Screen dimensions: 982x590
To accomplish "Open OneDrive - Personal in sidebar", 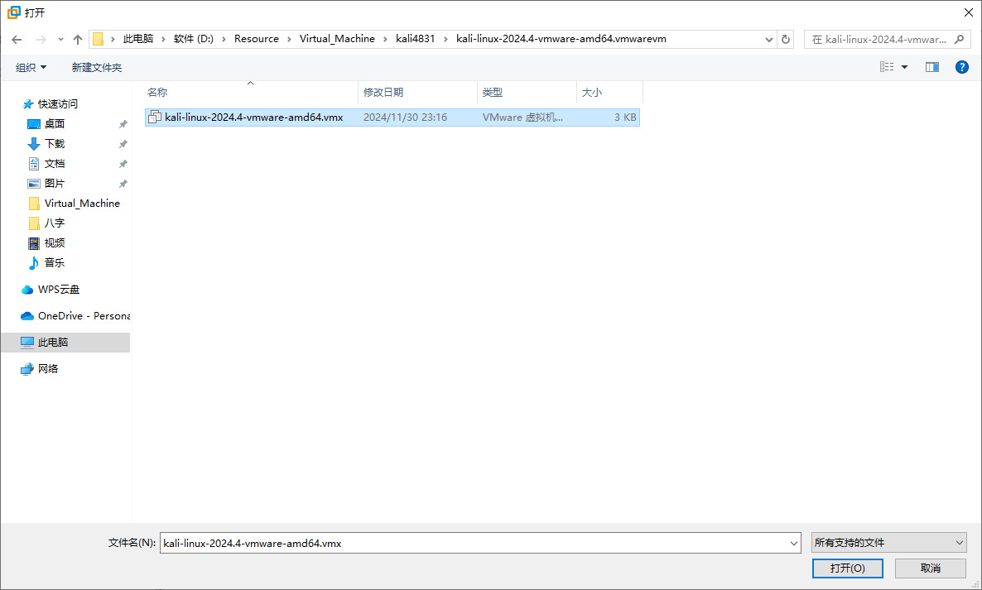I will point(84,316).
